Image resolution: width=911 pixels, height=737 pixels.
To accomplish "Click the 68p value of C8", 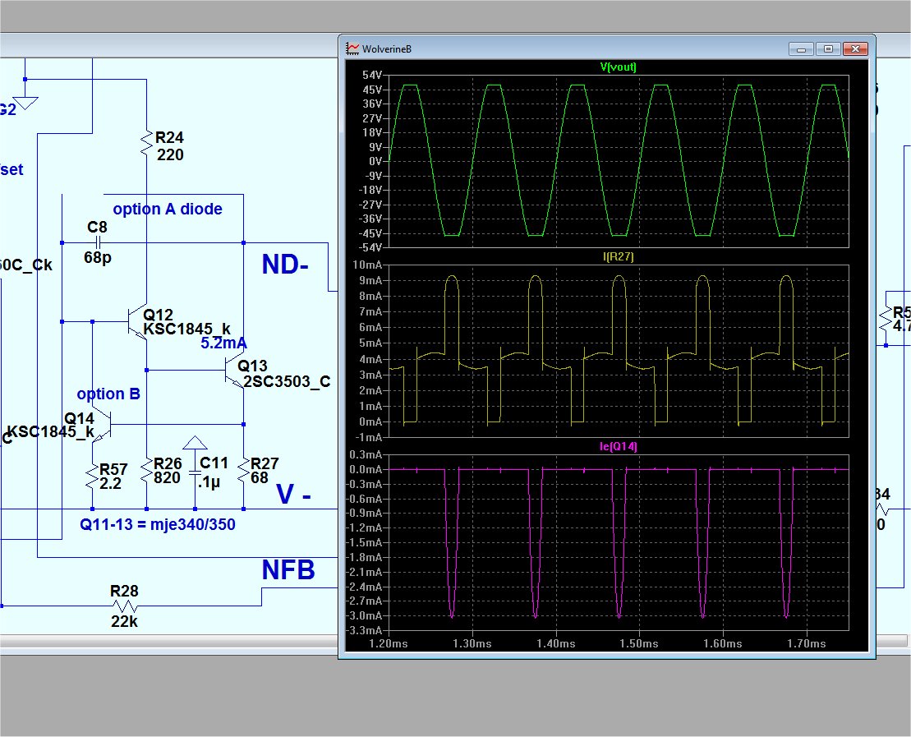I will [x=98, y=257].
